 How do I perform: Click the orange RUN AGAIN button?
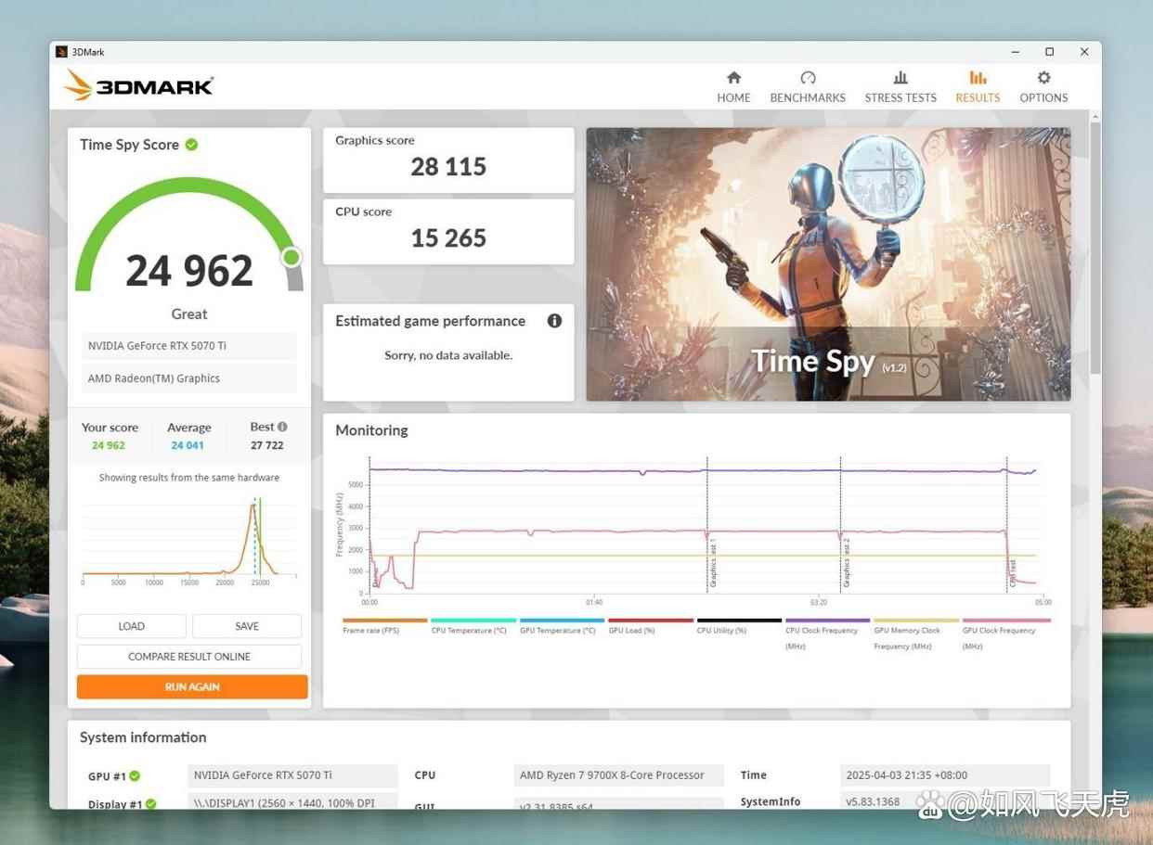(x=192, y=687)
